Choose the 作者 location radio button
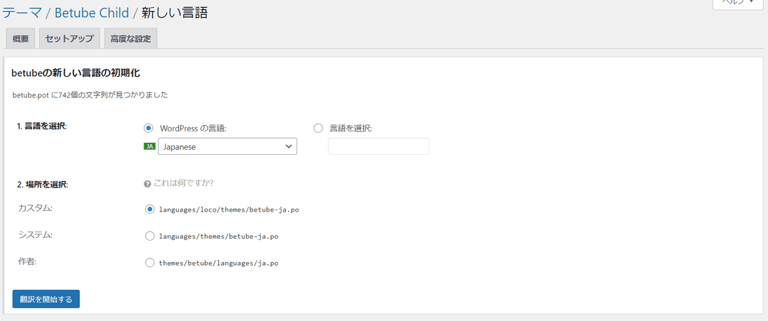768x321 pixels. [149, 262]
